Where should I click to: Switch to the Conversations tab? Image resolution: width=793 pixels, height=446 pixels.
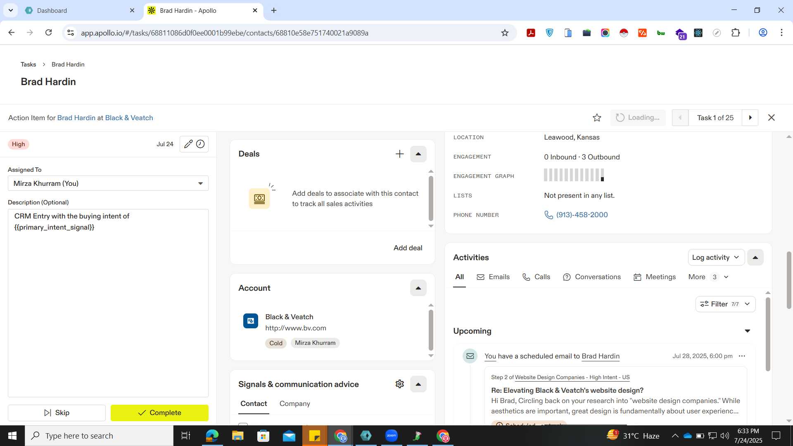[x=591, y=277]
